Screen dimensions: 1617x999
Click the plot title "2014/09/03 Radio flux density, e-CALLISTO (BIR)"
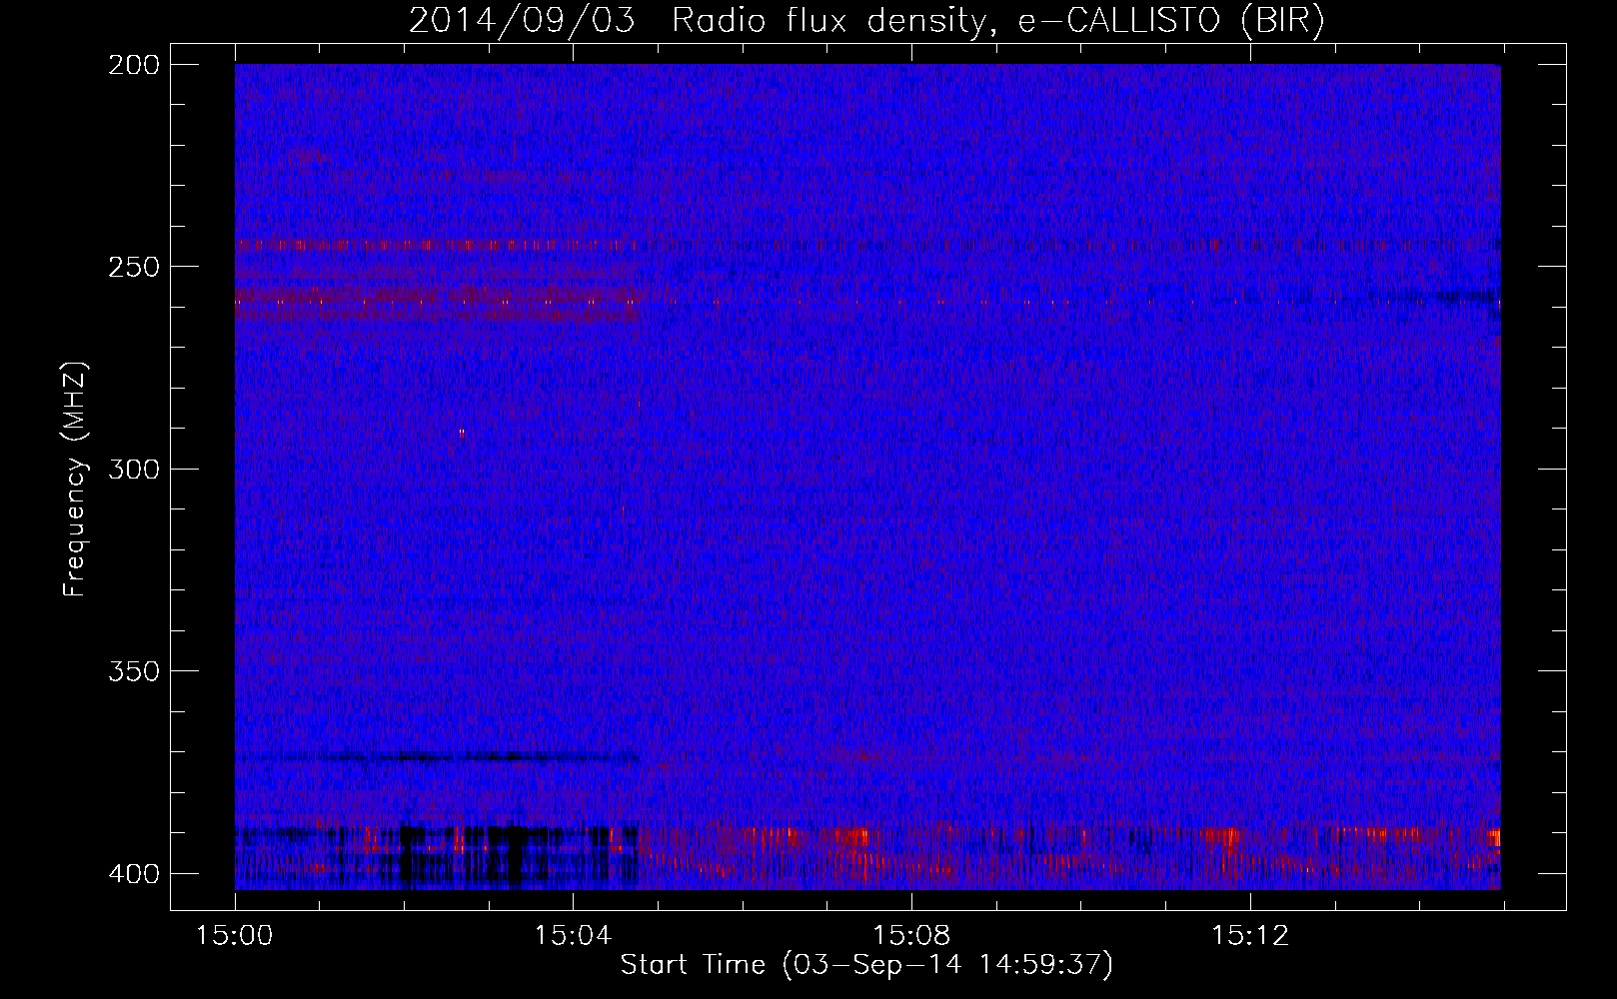866,21
